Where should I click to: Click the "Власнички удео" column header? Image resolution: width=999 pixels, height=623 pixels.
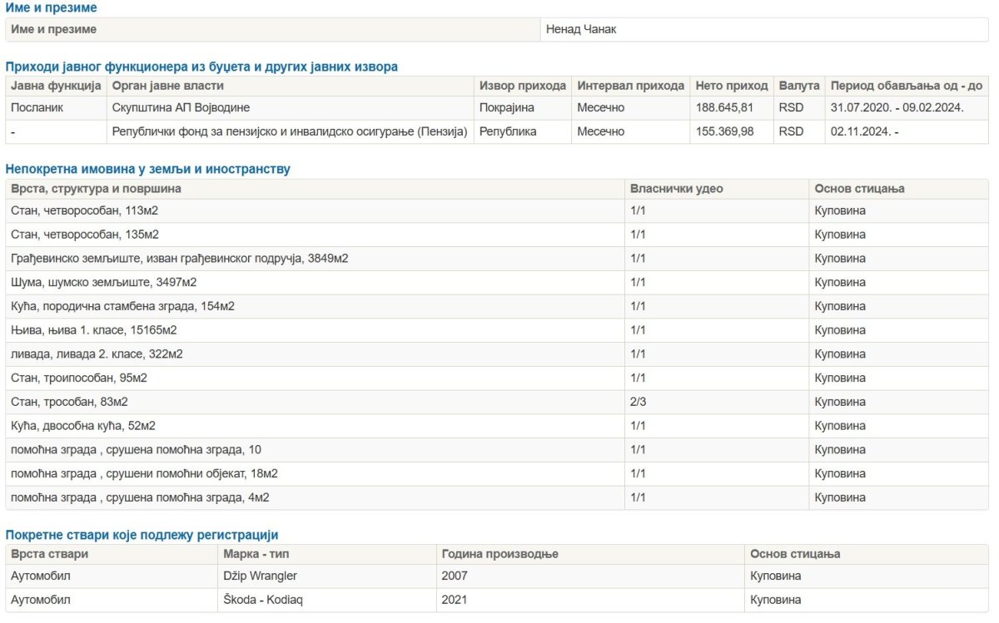click(677, 189)
